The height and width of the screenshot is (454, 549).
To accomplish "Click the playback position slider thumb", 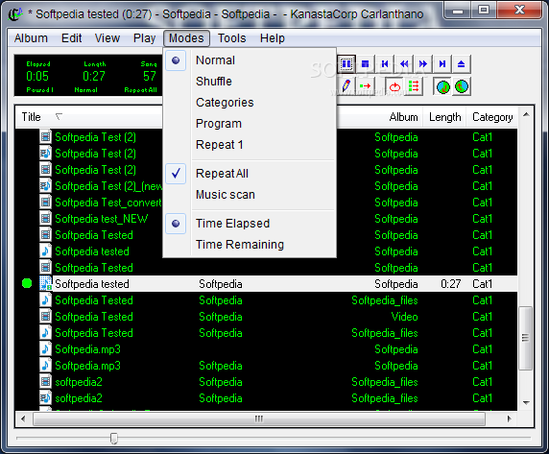I will click(114, 439).
